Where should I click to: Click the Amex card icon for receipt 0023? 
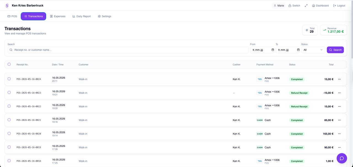point(260,93)
